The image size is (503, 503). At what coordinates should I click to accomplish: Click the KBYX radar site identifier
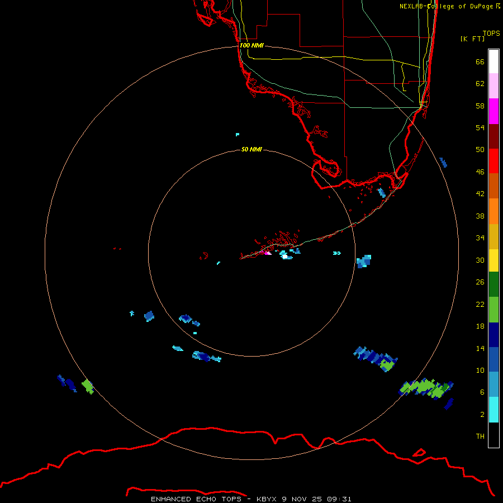(266, 499)
